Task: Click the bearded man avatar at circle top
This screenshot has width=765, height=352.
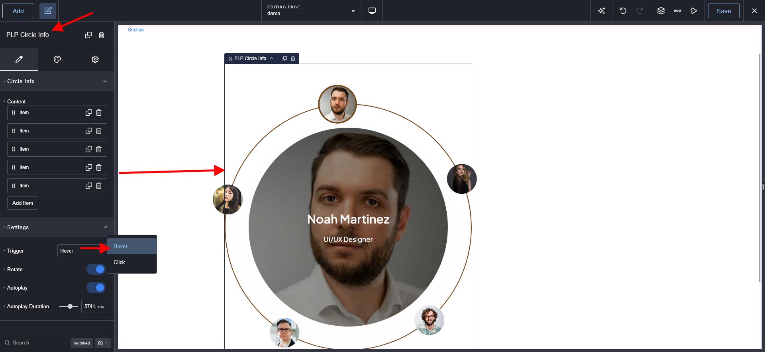Action: pyautogui.click(x=337, y=104)
